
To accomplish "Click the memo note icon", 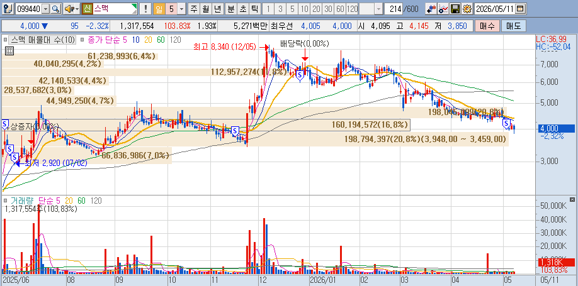I will click(9, 9).
